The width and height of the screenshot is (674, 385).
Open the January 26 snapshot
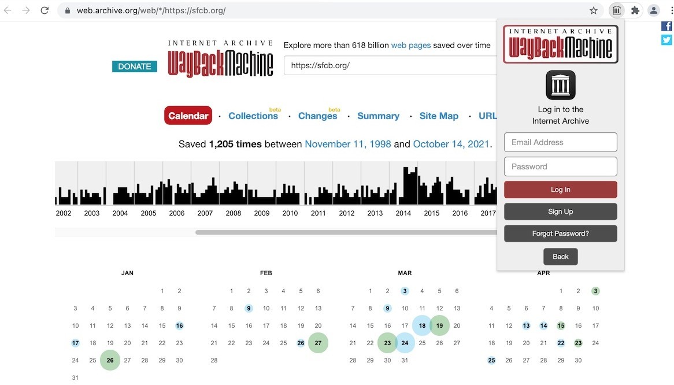pos(110,360)
